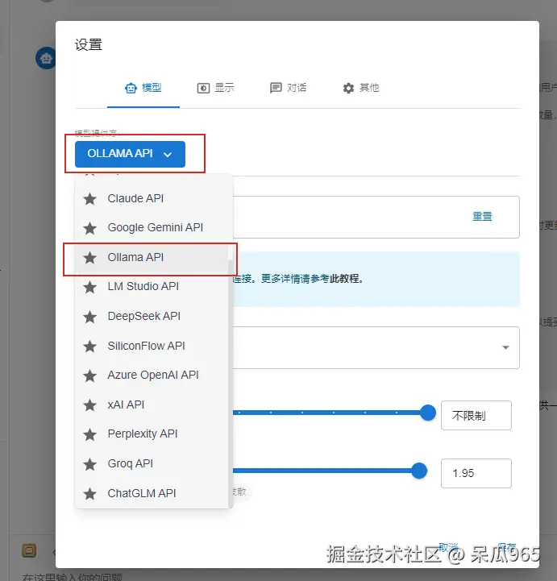
Task: Click the orange icon above chat input
Action: point(29,550)
